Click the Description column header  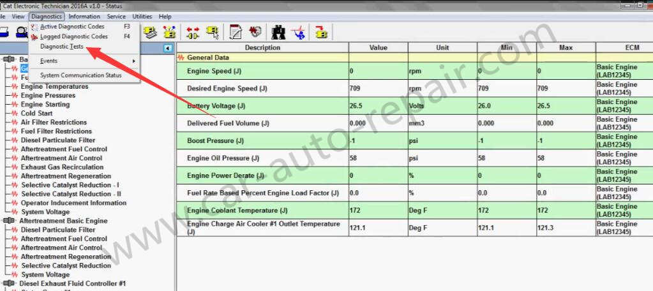pos(263,47)
